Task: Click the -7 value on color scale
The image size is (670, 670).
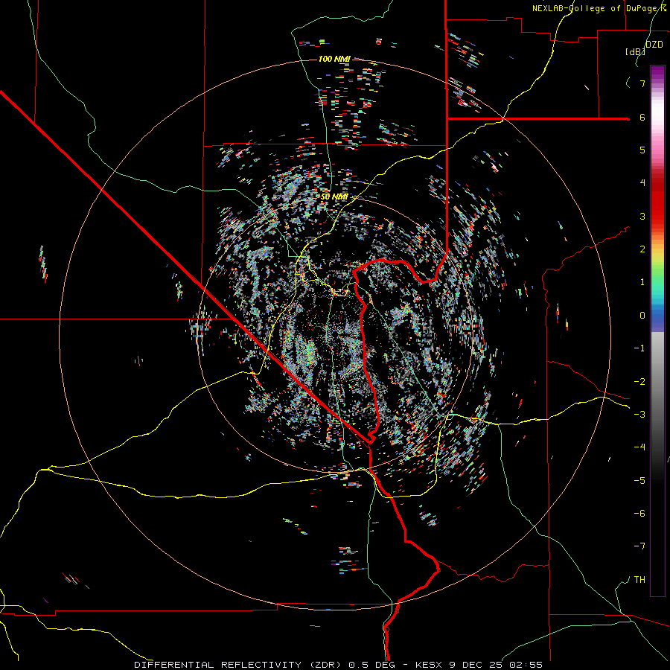Action: pos(639,546)
